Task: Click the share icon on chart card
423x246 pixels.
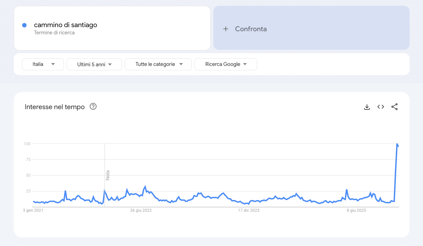Action: [x=394, y=107]
